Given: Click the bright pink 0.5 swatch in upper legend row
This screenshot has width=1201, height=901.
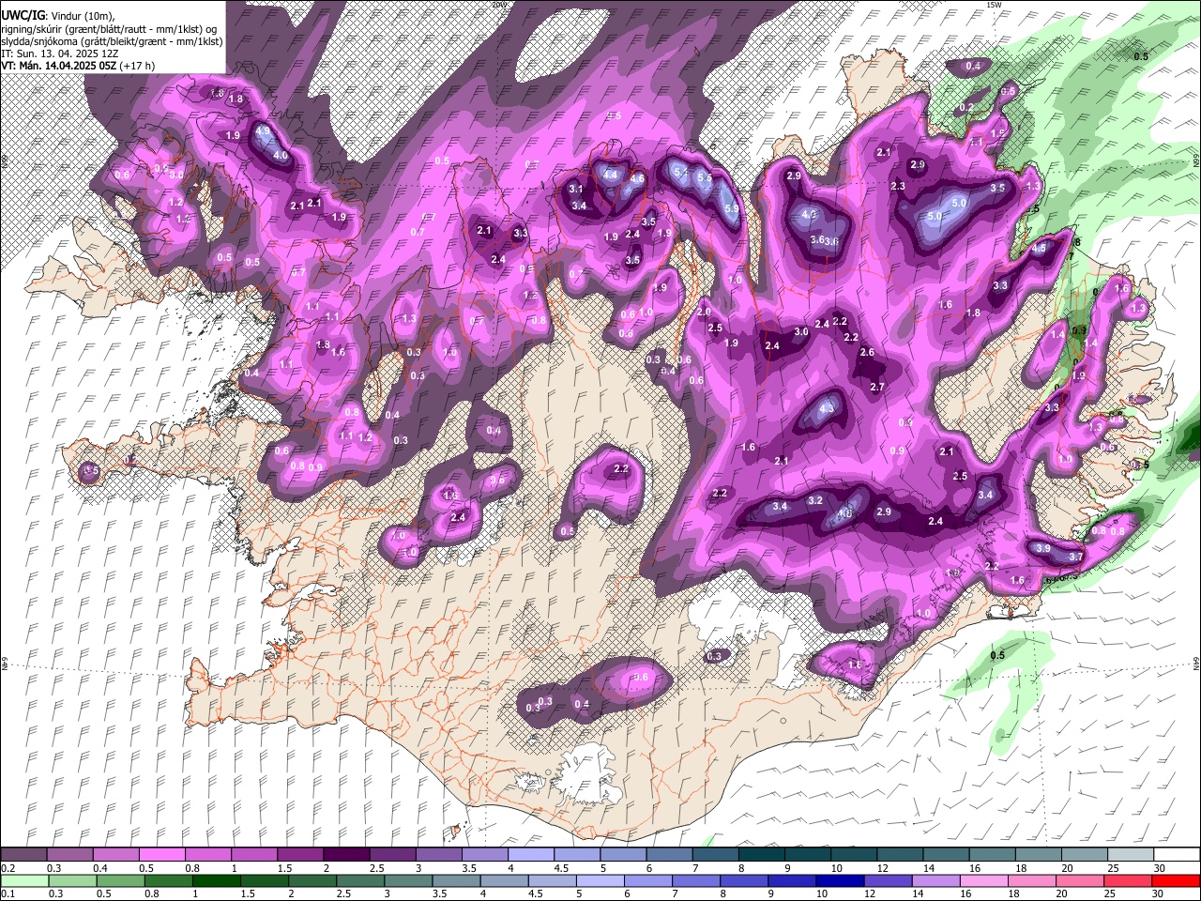Looking at the screenshot, I should coord(161,855).
